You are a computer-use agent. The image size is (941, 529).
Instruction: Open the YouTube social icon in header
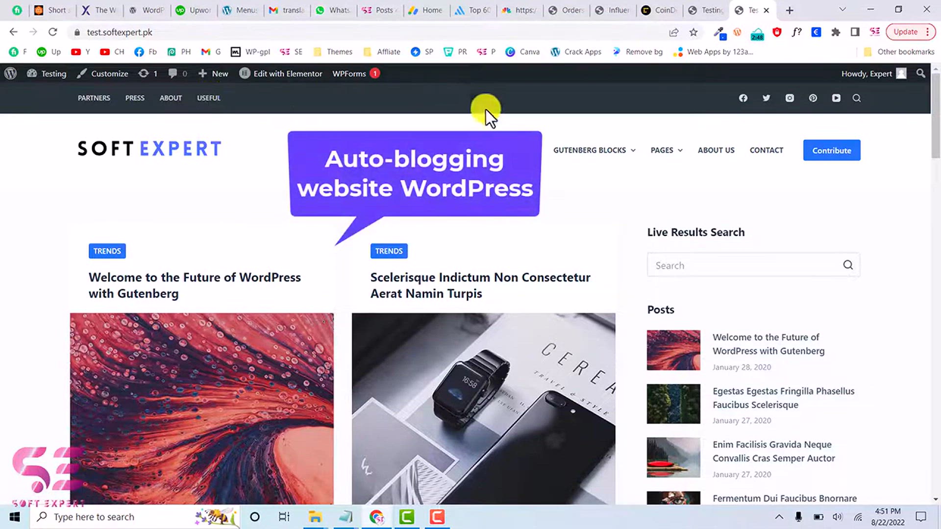click(x=836, y=98)
